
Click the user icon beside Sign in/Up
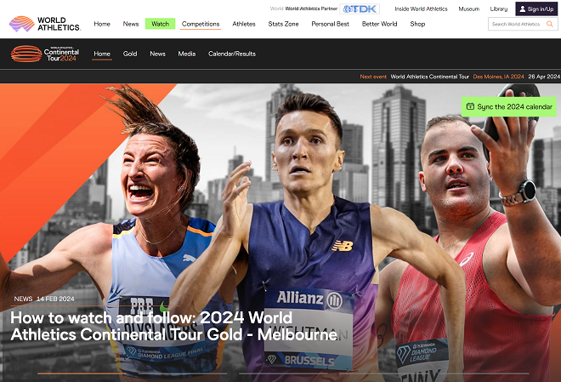point(523,9)
